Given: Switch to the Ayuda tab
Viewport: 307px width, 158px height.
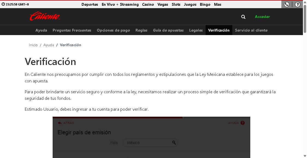Looking at the screenshot, I should click(41, 30).
